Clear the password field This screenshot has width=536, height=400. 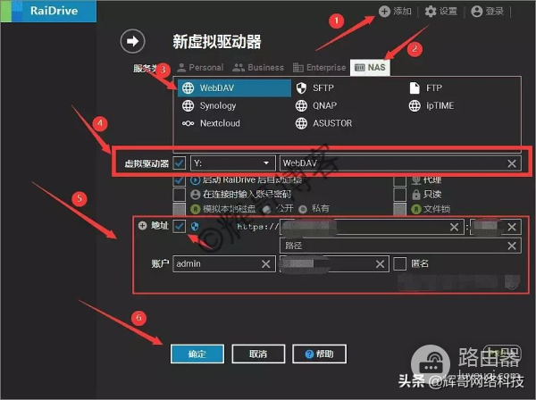[x=381, y=264]
